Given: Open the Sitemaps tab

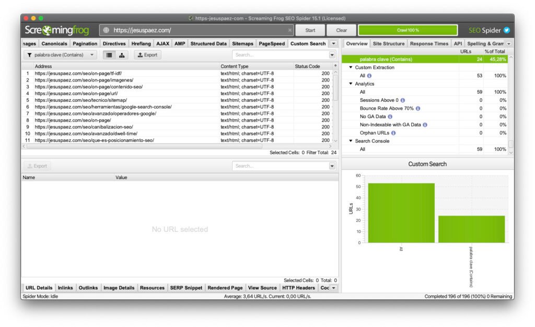Looking at the screenshot, I should (x=242, y=44).
